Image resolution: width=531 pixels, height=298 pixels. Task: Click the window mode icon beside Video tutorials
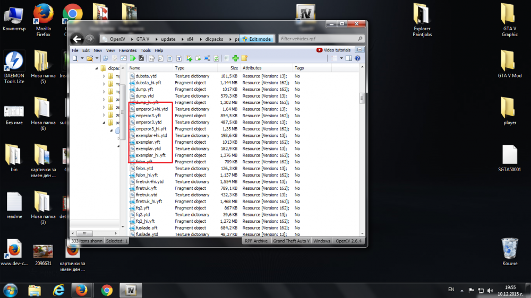click(359, 50)
